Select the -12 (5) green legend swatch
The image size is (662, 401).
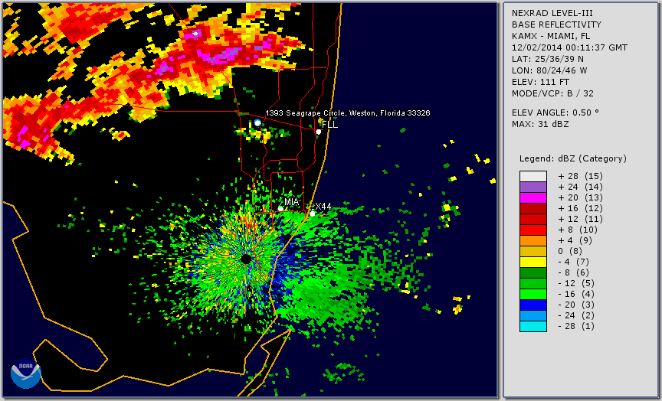533,284
